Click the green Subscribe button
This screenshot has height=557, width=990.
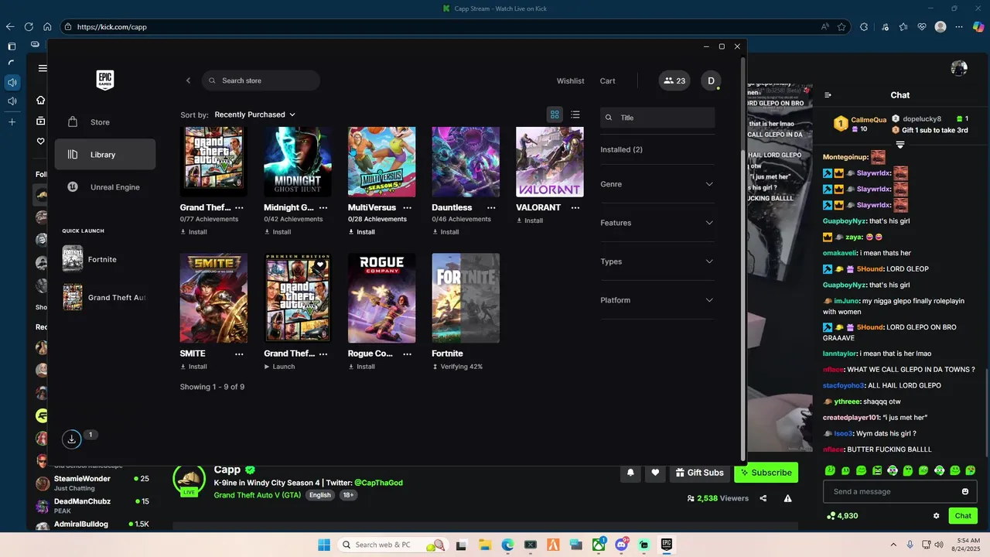766,473
